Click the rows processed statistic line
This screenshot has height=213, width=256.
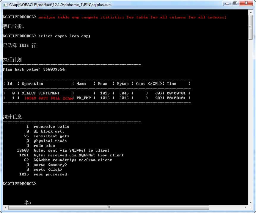[43, 174]
